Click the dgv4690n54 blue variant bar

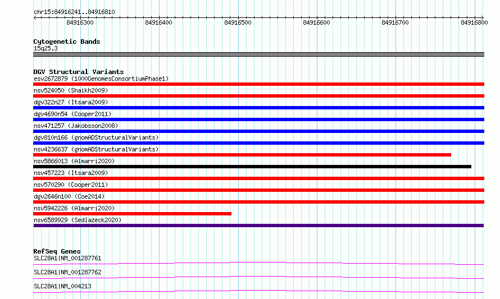[x=258, y=119]
